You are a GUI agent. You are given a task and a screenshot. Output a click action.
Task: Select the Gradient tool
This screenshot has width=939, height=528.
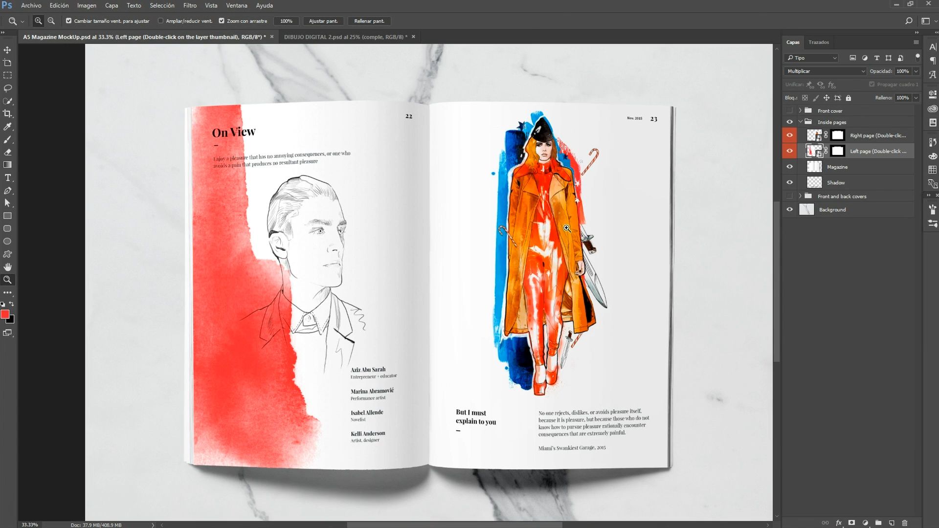(7, 165)
